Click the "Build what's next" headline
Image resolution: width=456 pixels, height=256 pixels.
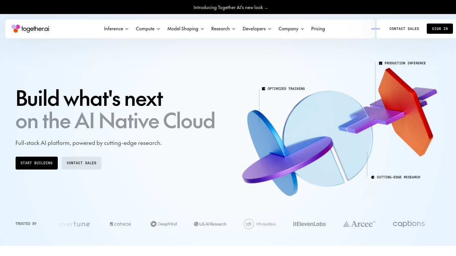click(x=89, y=98)
